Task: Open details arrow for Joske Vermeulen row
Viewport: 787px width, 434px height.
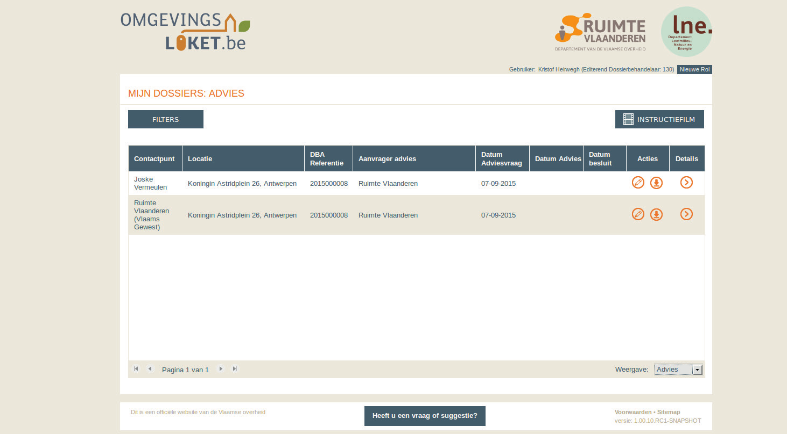Action: coord(686,183)
